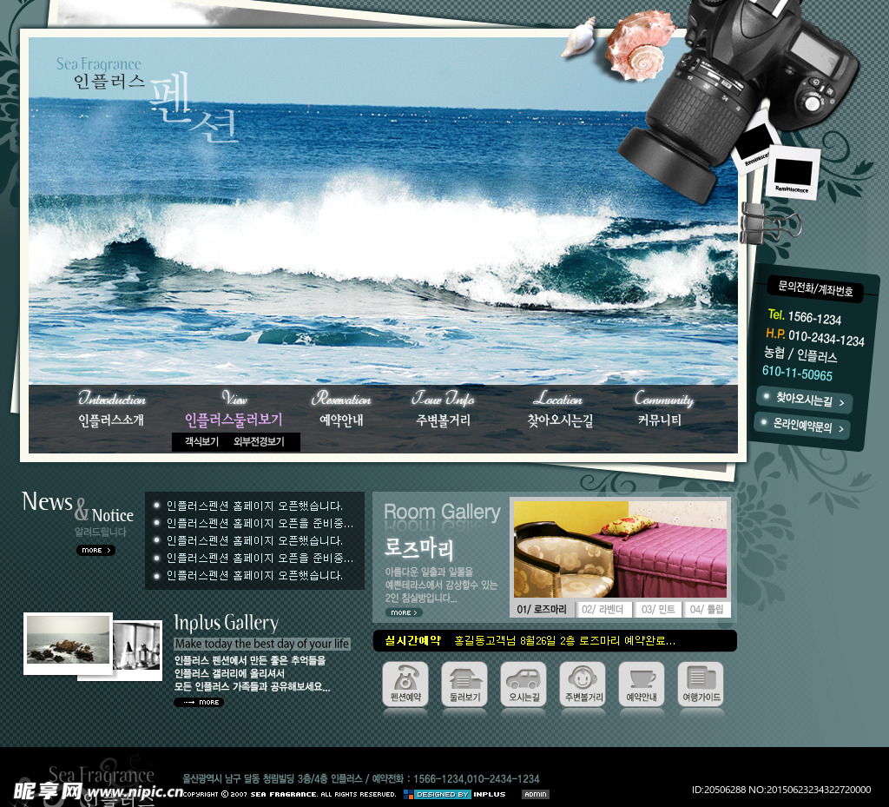The width and height of the screenshot is (889, 807).
Task: Click the 오시는길 car icon
Action: coord(524,684)
